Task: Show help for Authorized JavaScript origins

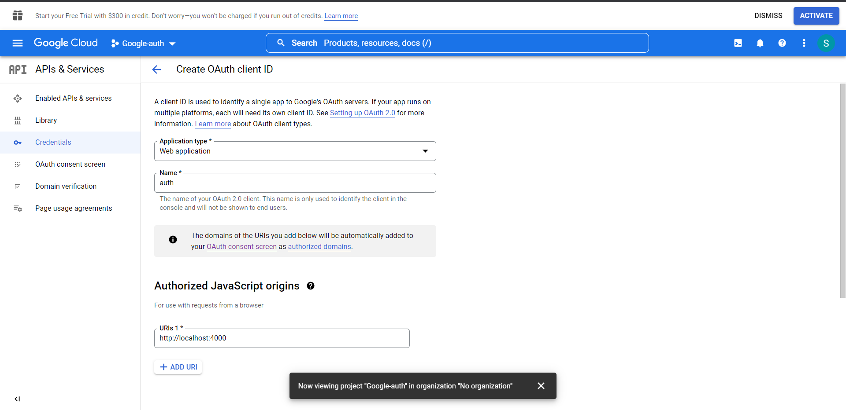Action: (x=311, y=286)
